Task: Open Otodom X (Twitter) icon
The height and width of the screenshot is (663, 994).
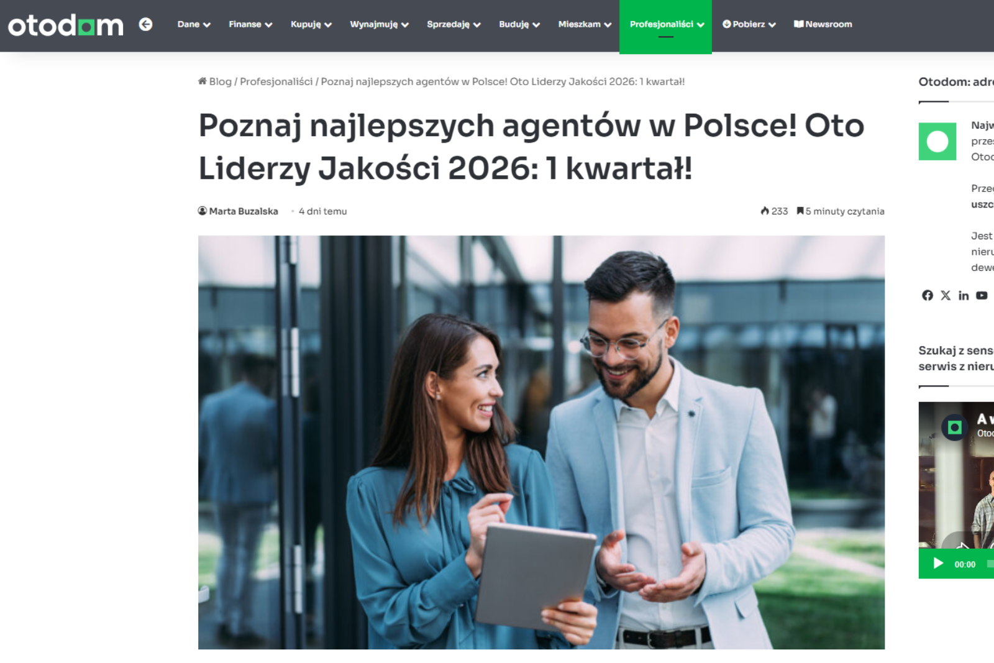Action: (x=946, y=295)
